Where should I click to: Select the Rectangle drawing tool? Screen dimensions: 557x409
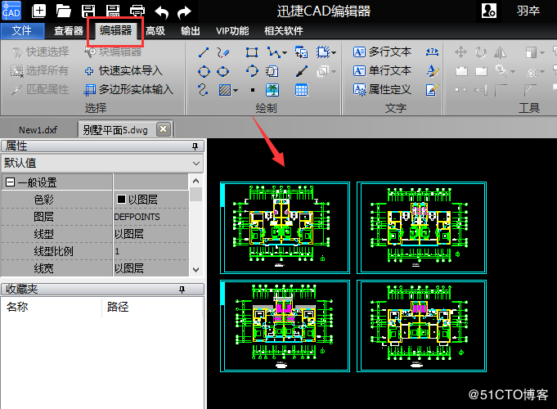(252, 52)
